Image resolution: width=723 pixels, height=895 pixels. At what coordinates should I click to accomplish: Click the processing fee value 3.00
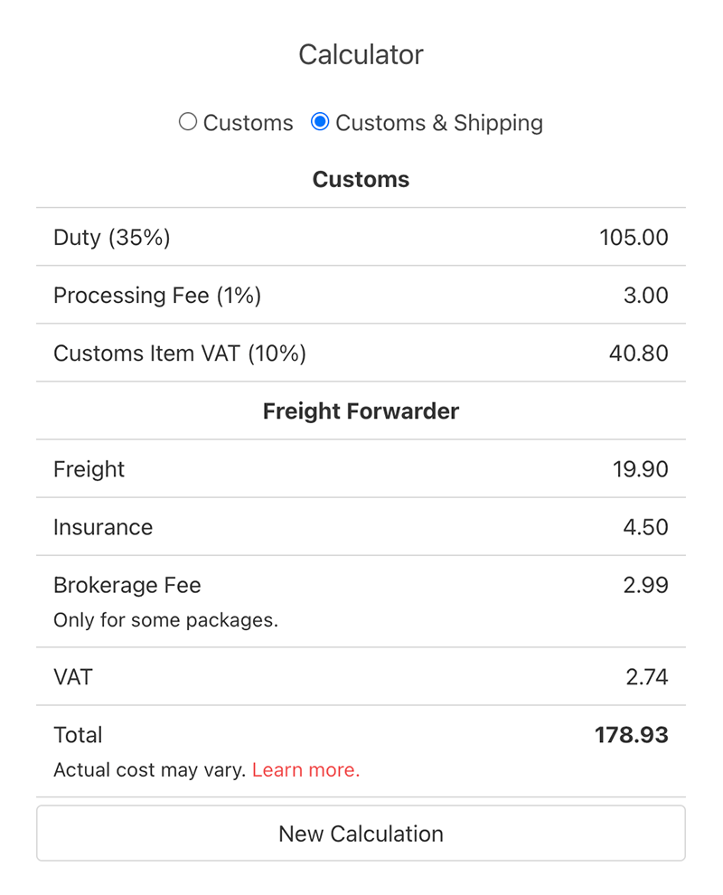[645, 296]
